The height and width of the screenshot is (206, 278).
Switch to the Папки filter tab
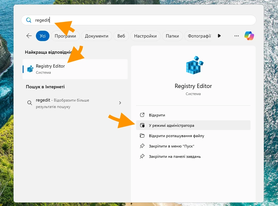172,36
